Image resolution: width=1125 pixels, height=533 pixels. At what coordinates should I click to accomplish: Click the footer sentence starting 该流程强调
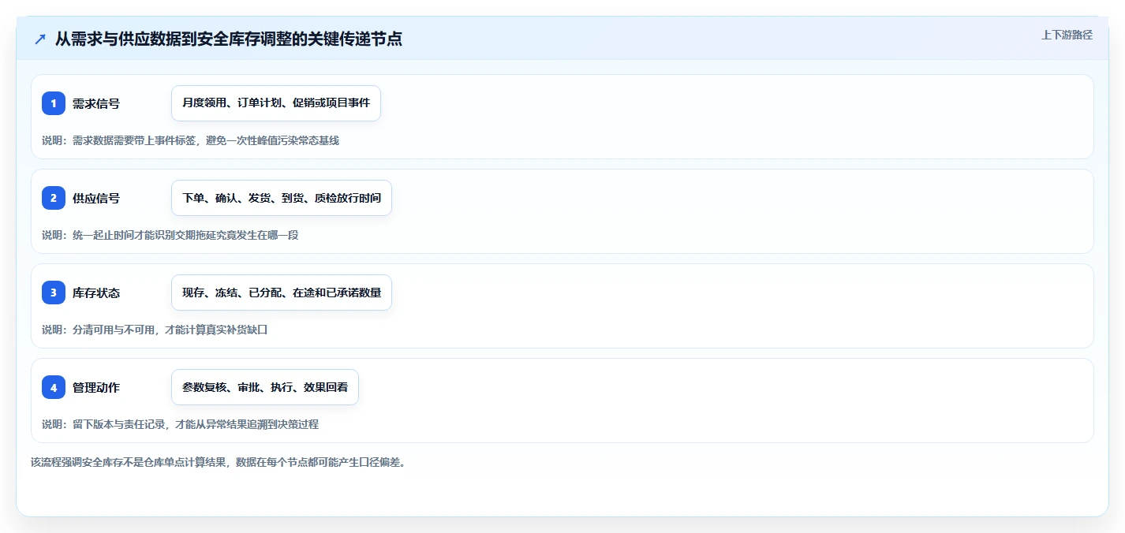click(x=218, y=462)
